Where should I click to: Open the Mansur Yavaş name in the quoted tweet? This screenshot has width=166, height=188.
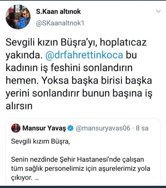coord(44,128)
